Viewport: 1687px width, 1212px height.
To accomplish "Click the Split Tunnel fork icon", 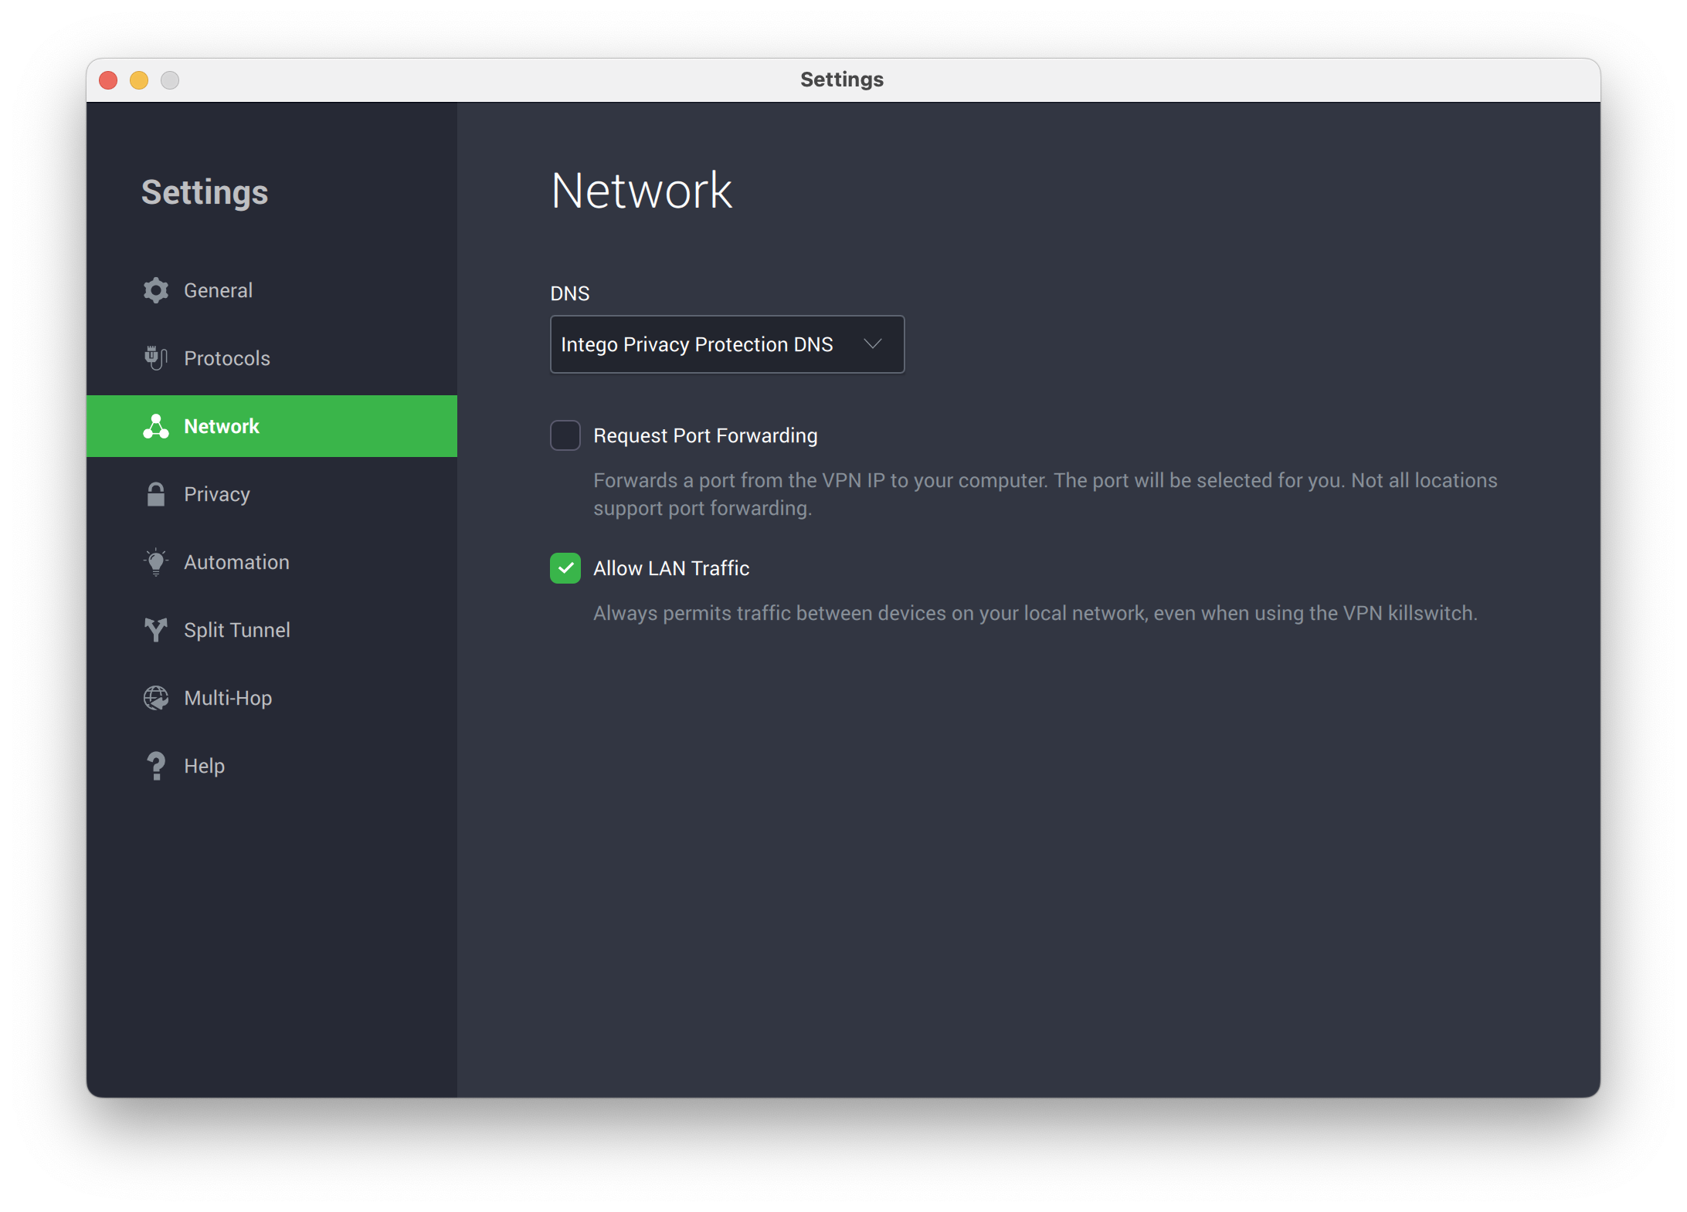I will point(156,630).
